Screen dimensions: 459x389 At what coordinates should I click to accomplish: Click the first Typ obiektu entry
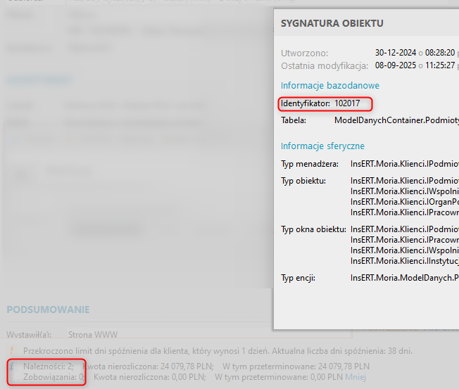coord(404,181)
